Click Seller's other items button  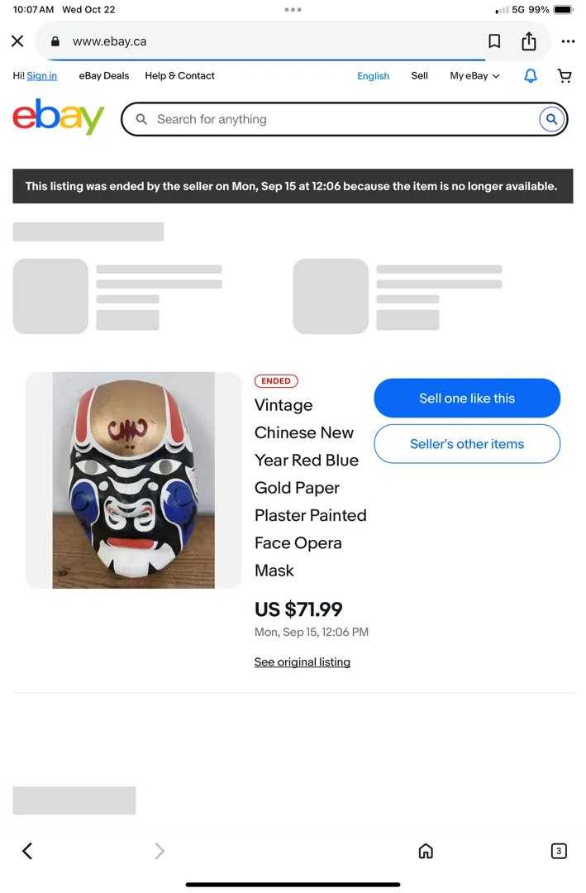tap(467, 444)
